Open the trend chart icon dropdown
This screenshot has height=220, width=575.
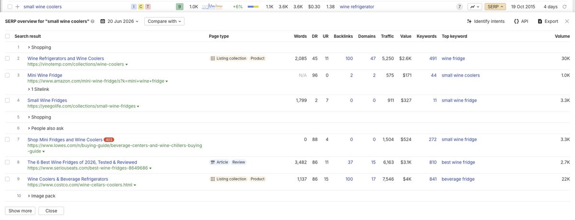474,7
